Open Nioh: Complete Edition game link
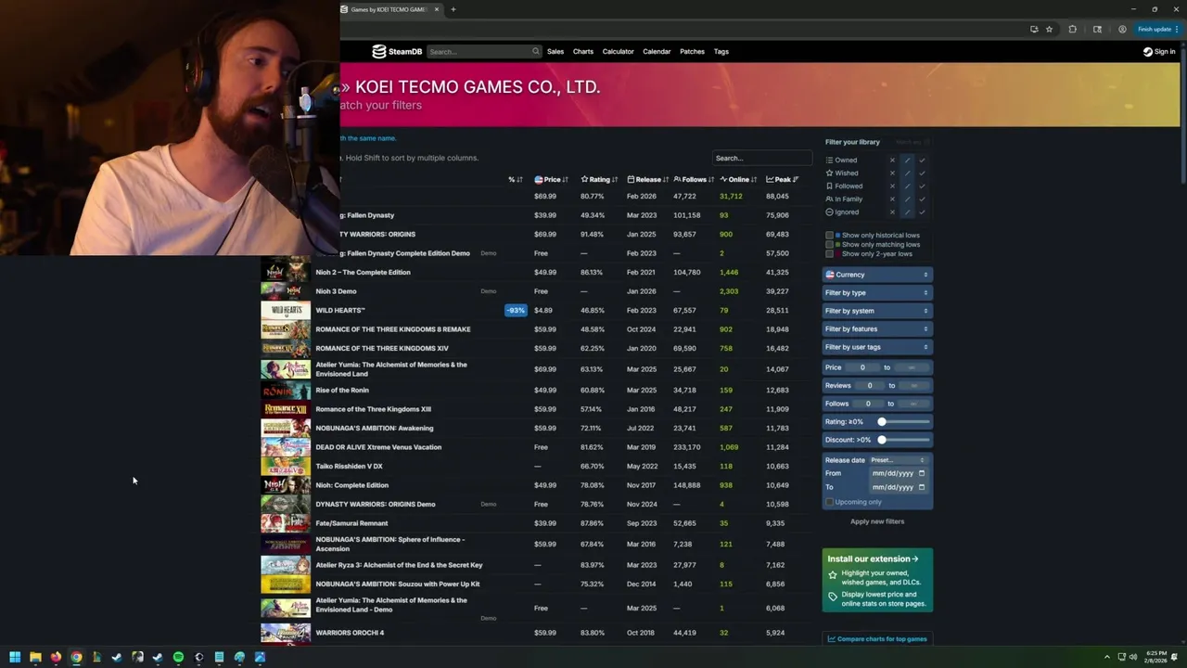Viewport: 1187px width, 668px height. (351, 485)
